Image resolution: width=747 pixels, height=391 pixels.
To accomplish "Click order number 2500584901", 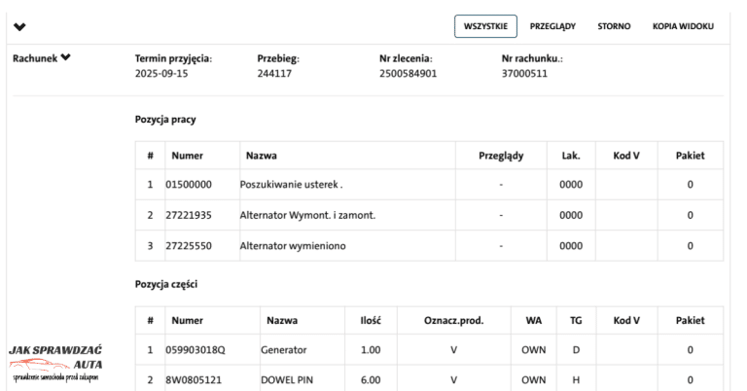I will pos(408,73).
